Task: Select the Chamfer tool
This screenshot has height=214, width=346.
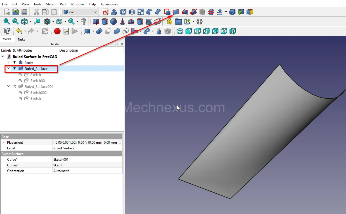Action: [158, 12]
